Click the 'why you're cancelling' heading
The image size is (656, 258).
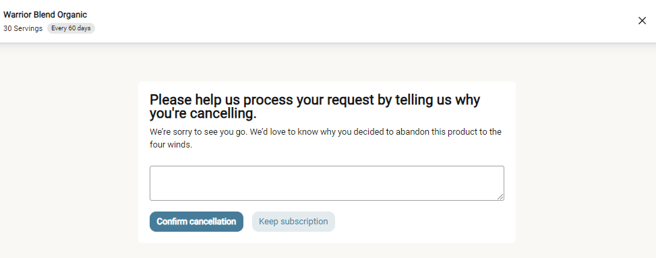315,106
